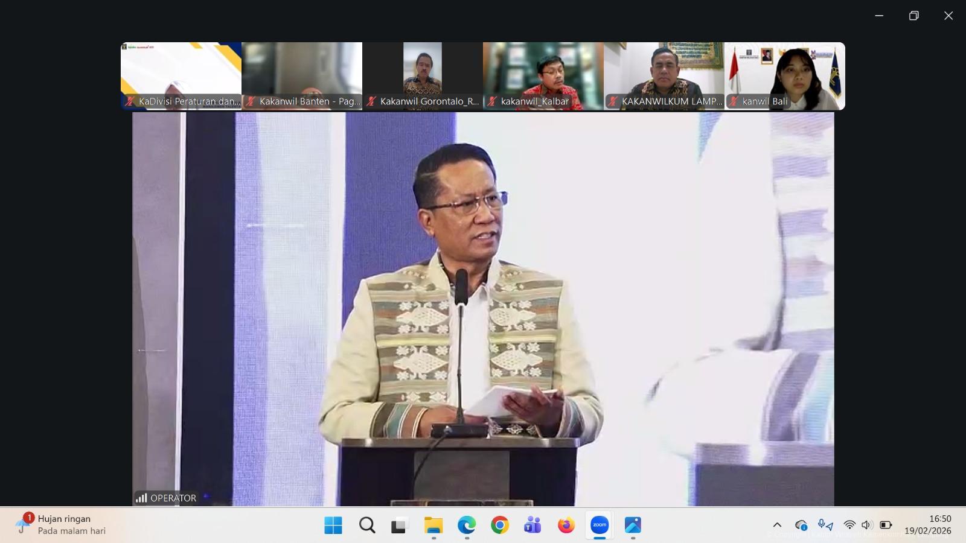Open Microsoft Edge browser
The image size is (966, 543).
[466, 526]
